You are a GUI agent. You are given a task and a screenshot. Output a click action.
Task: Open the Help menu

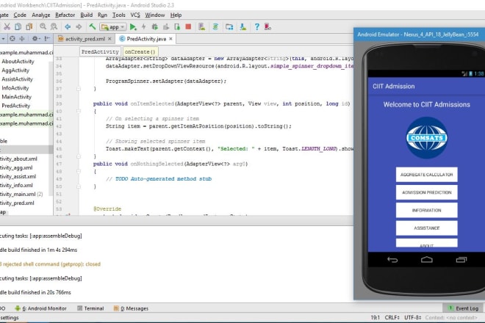pyautogui.click(x=176, y=15)
